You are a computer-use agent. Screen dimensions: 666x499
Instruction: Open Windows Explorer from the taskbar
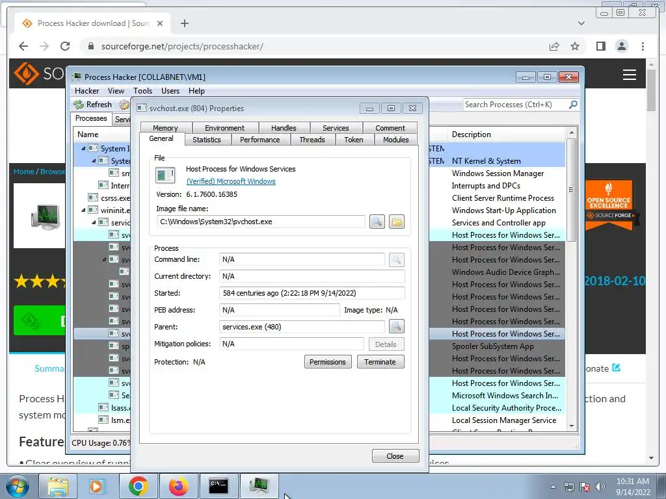(x=58, y=486)
